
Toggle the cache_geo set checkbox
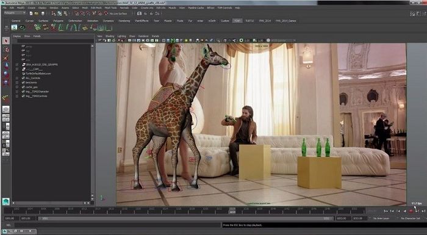(x=23, y=87)
